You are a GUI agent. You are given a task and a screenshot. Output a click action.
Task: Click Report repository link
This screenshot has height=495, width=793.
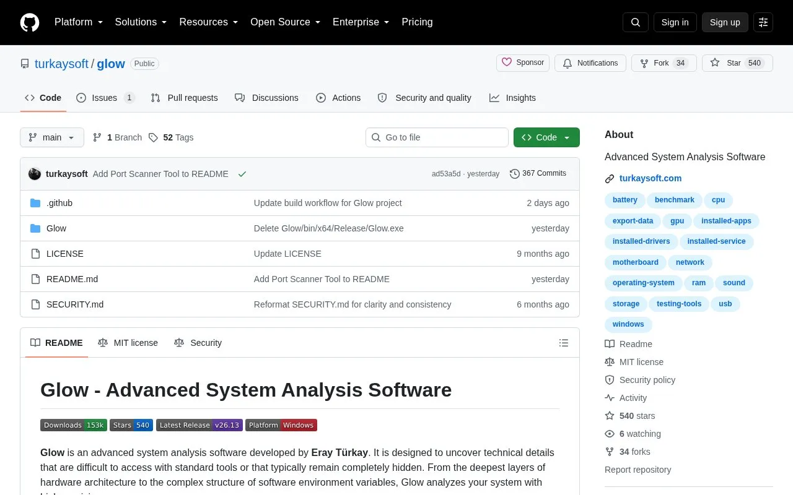coord(638,470)
